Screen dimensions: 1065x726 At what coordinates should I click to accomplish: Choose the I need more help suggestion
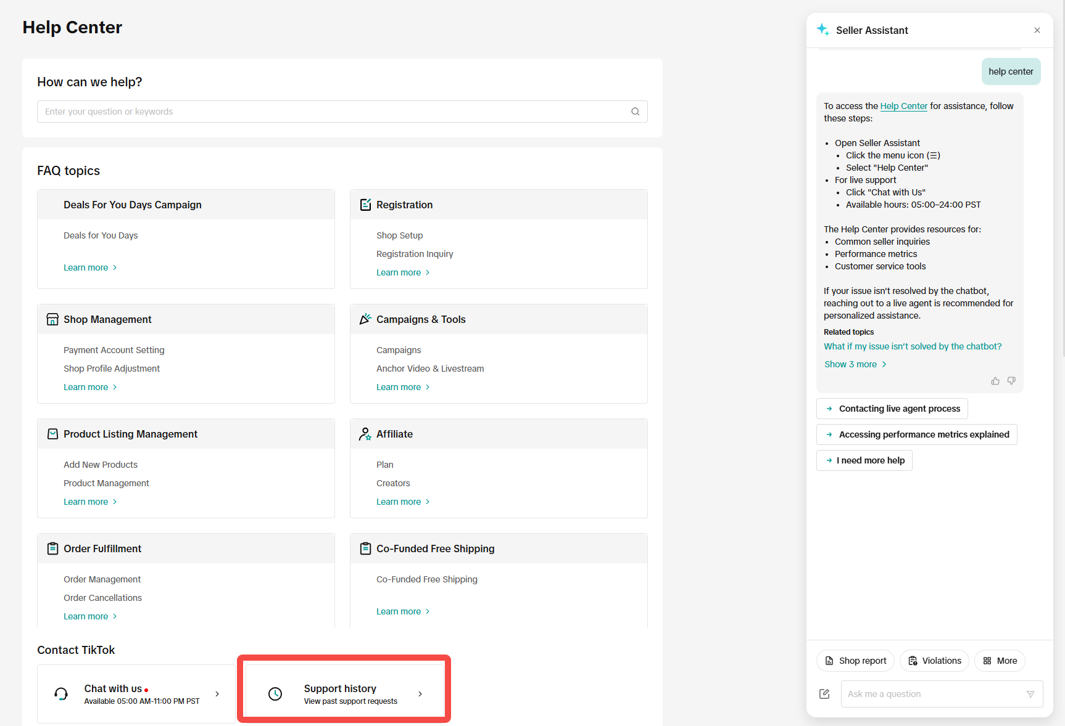point(864,460)
